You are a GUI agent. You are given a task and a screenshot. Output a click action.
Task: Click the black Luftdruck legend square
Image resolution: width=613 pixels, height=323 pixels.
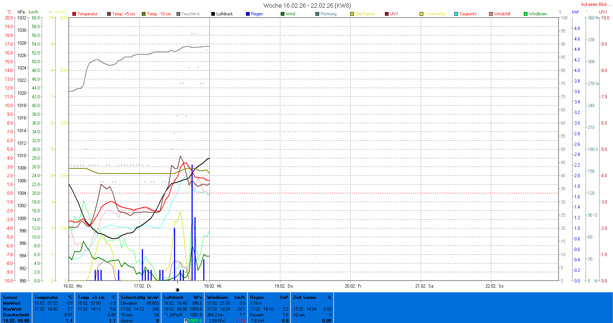(213, 14)
